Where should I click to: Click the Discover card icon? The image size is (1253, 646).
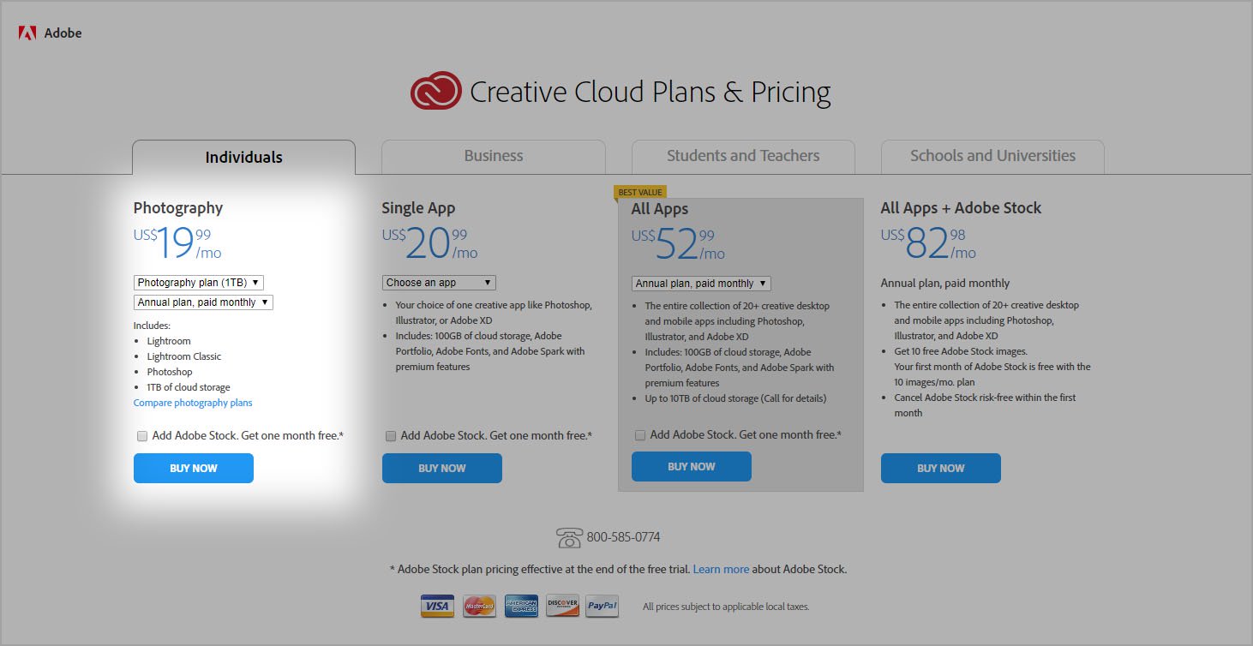[x=562, y=607]
